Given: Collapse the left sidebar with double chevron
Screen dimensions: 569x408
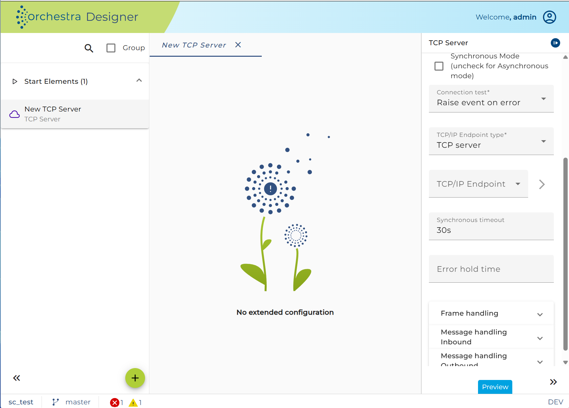Looking at the screenshot, I should tap(16, 378).
